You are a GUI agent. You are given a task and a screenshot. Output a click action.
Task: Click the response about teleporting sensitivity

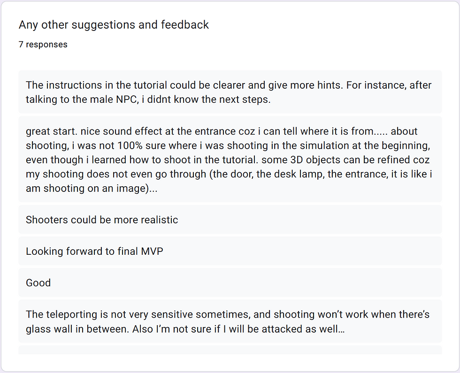230,321
